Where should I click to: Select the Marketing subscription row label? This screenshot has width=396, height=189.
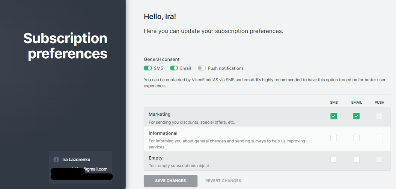click(x=160, y=114)
